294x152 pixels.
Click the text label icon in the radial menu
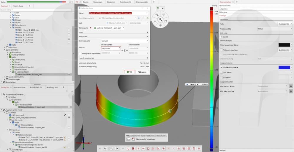[164, 15]
